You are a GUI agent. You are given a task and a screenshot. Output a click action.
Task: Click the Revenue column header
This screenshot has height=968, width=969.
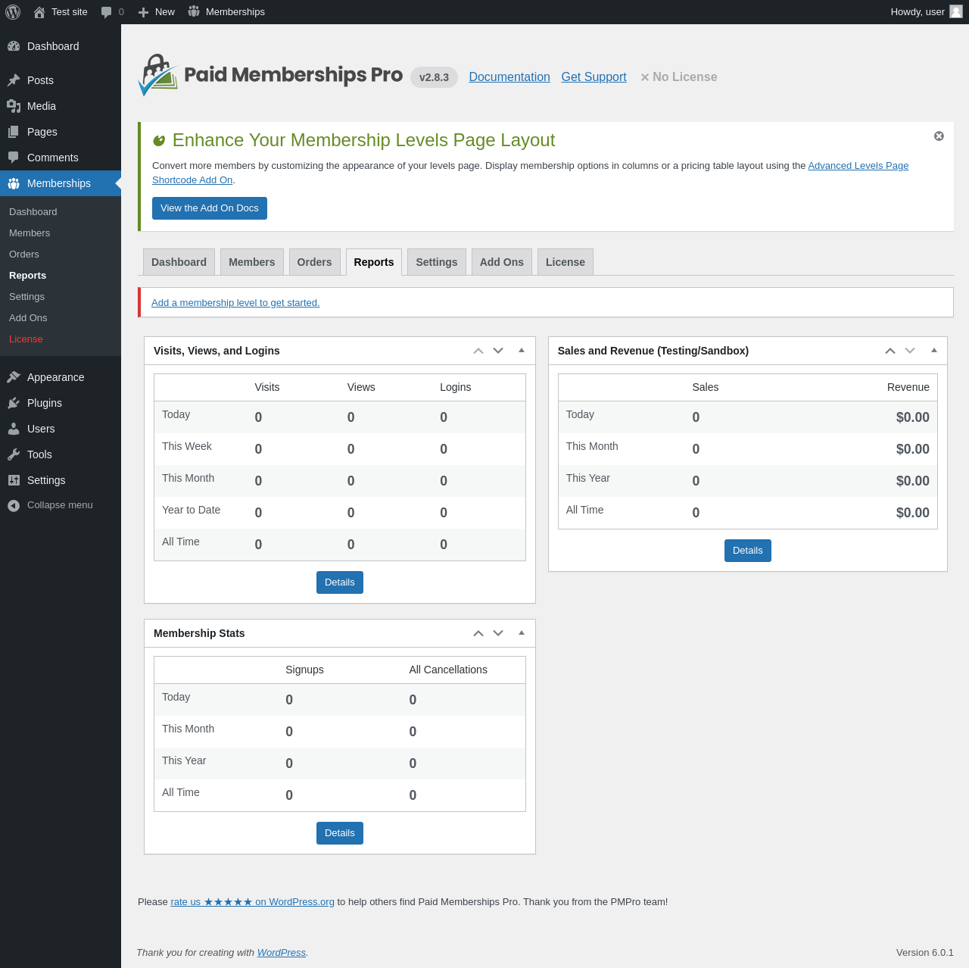coord(908,387)
